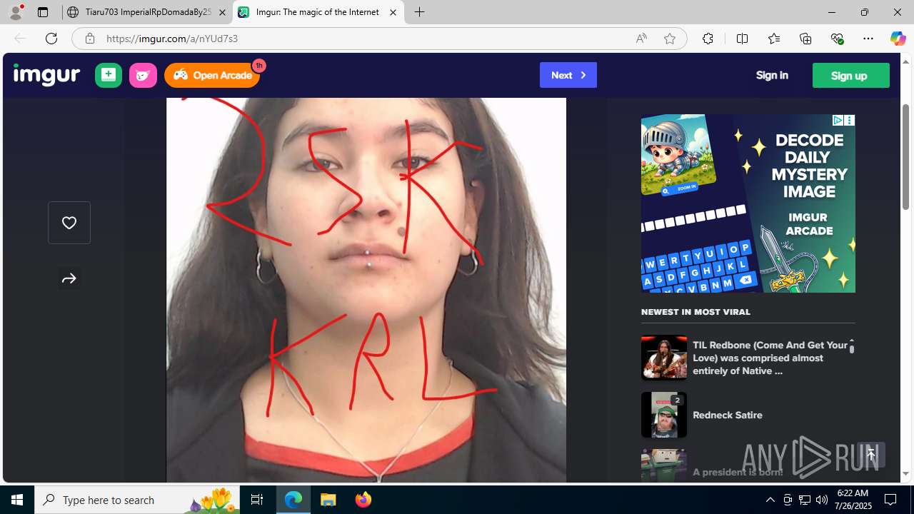Open TIL Redbone post title link
This screenshot has height=514, width=914.
(770, 358)
